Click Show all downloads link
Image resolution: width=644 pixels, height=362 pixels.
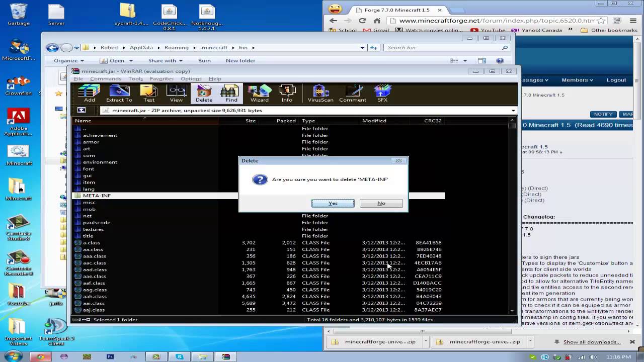(x=592, y=342)
